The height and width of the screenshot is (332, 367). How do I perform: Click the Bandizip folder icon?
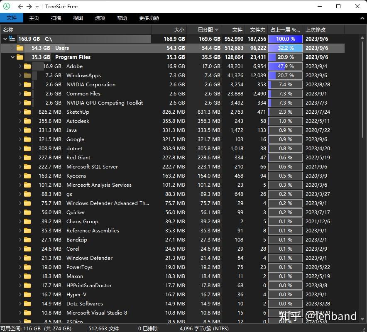pos(27,239)
